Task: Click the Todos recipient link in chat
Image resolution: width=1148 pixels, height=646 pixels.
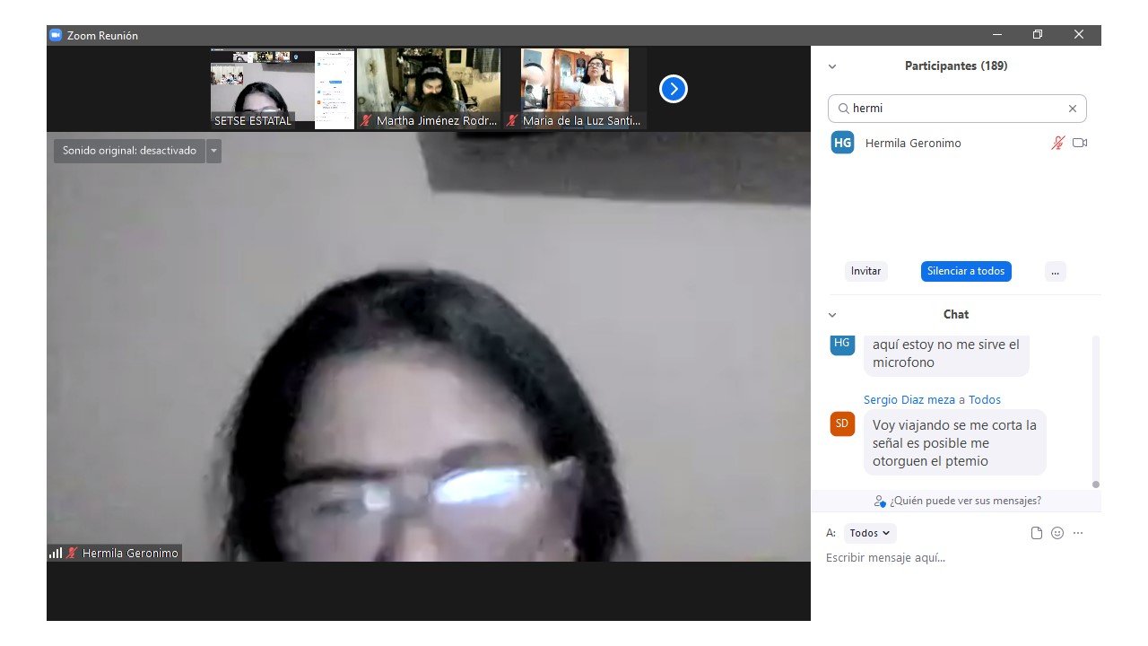Action: click(985, 400)
